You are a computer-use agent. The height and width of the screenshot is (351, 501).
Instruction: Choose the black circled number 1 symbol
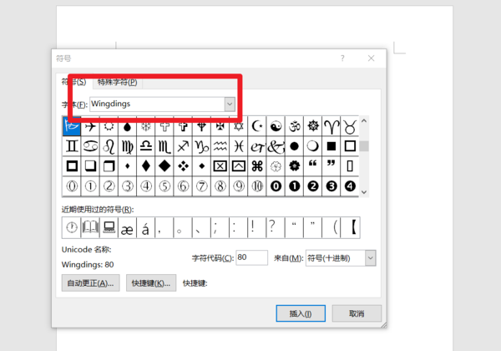tap(294, 186)
